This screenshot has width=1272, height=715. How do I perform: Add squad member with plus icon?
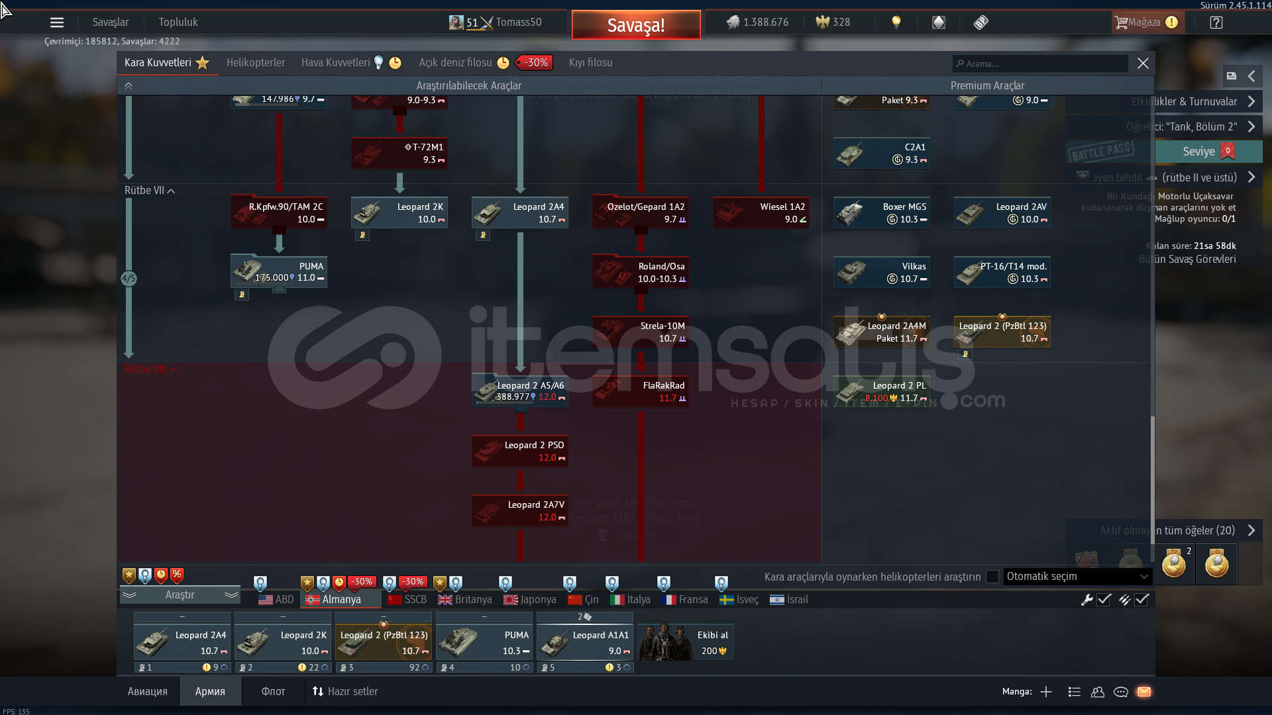coord(1046,692)
